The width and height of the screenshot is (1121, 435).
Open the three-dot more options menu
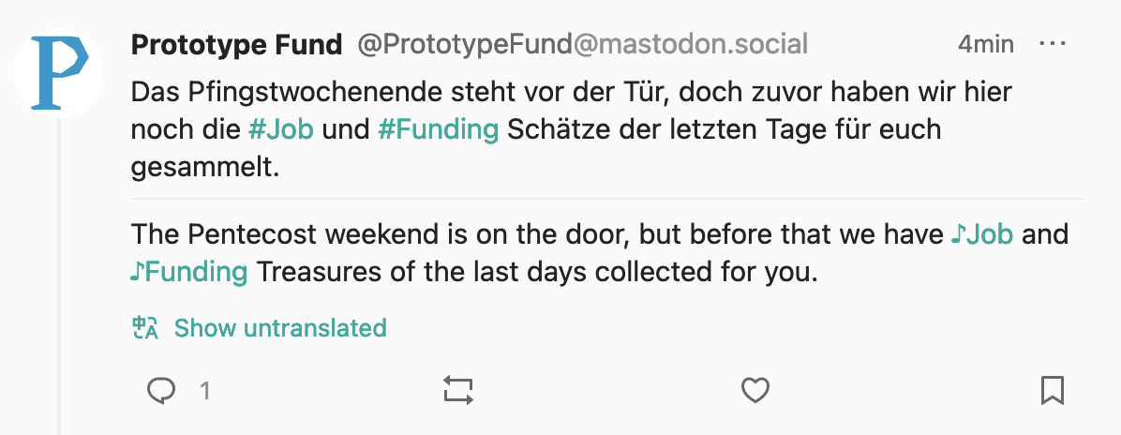(1053, 44)
